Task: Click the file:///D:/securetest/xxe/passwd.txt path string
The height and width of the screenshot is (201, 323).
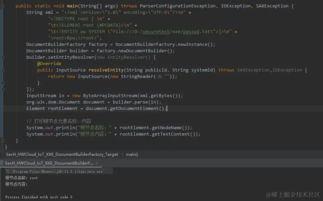Action: click(x=161, y=32)
